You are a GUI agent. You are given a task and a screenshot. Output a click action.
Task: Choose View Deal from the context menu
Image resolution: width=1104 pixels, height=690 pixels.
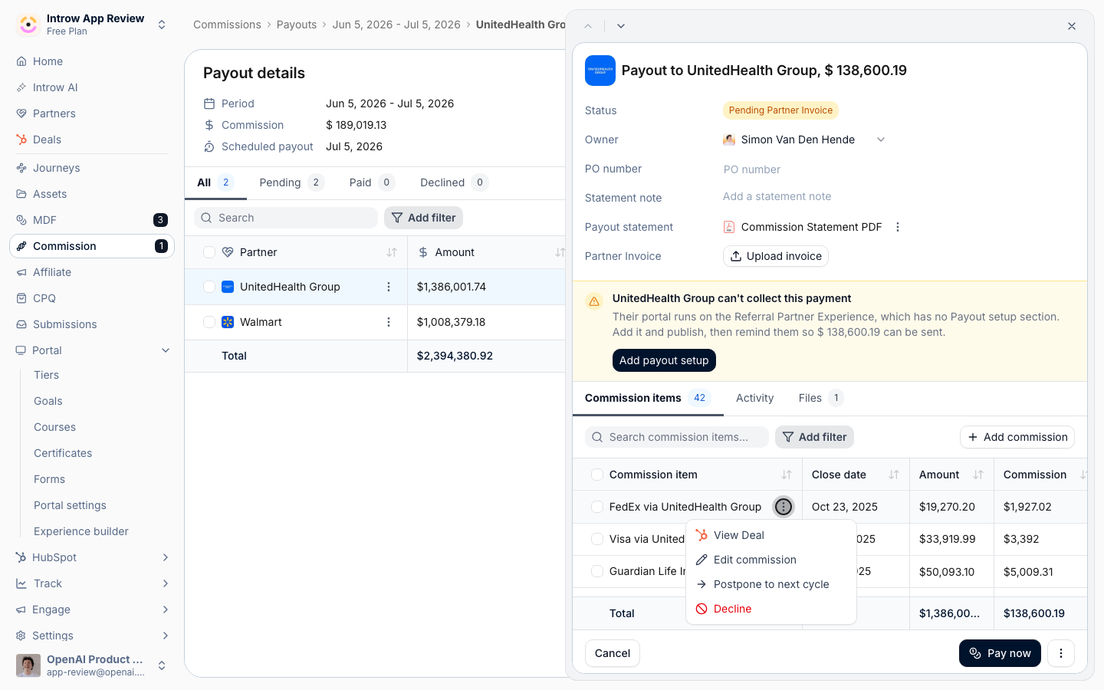(x=771, y=535)
